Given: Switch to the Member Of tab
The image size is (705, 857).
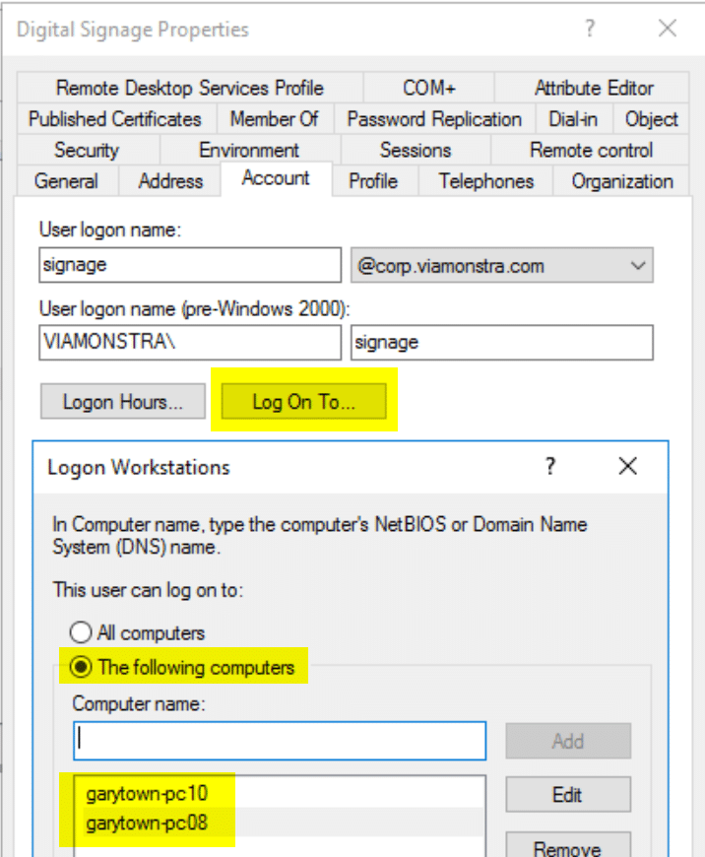Looking at the screenshot, I should click(x=274, y=119).
